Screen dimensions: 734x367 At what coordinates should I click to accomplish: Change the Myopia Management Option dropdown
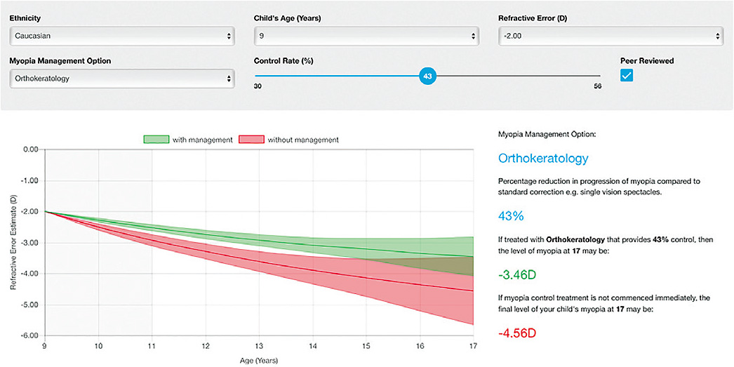(x=122, y=79)
